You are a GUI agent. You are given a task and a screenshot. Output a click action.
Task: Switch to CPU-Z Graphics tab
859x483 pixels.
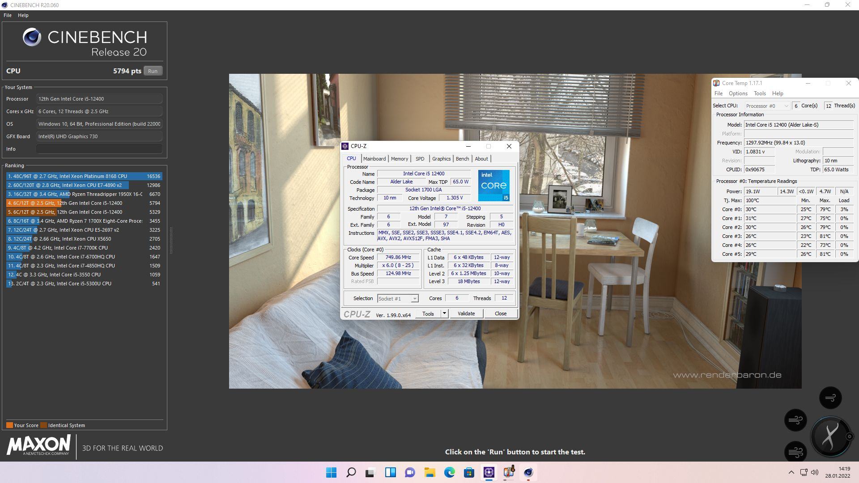coord(441,159)
